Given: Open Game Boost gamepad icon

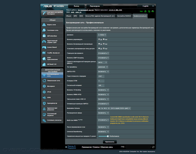Looking at the screenshot, I should [x=44, y=47].
